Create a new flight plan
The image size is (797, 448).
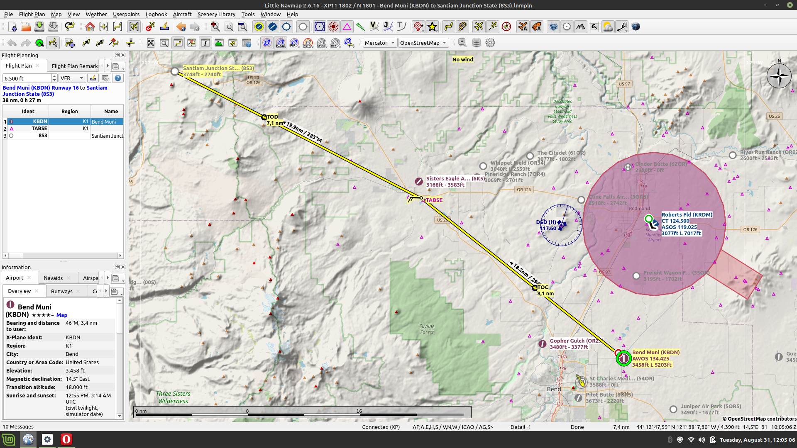[x=12, y=27]
